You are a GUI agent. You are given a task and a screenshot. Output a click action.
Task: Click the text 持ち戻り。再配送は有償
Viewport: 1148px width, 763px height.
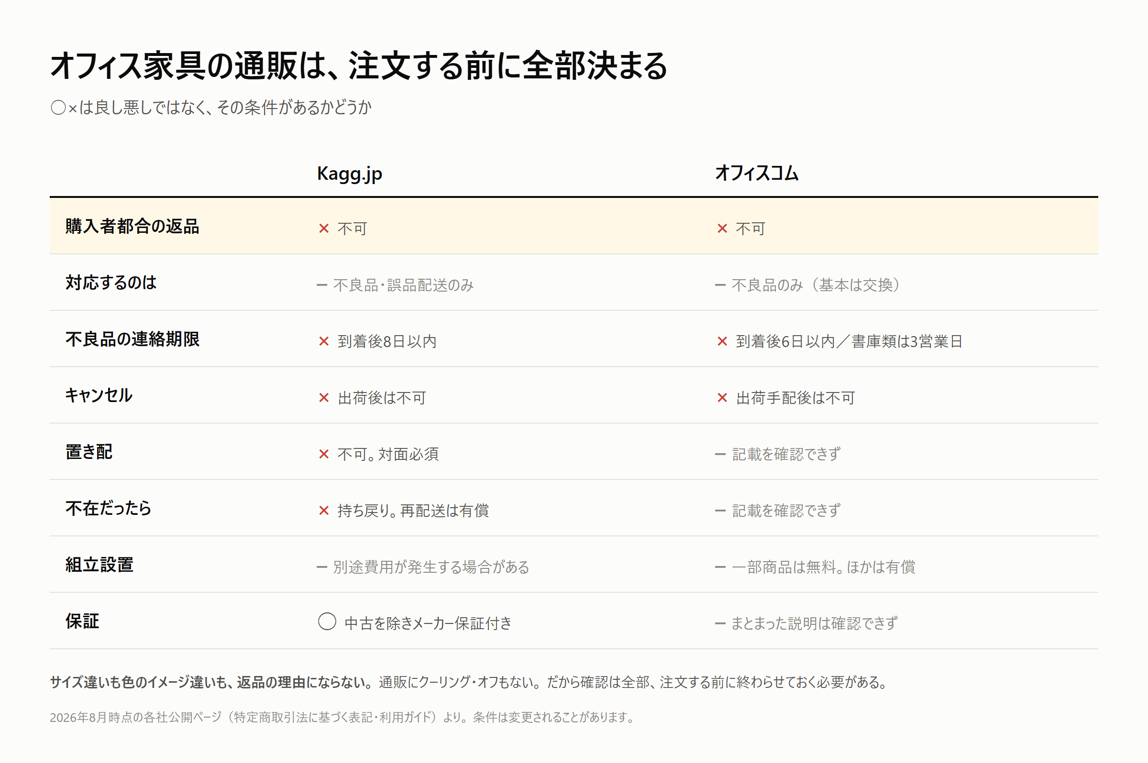click(413, 511)
